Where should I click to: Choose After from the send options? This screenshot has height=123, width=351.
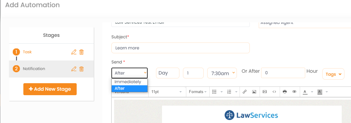click(130, 89)
